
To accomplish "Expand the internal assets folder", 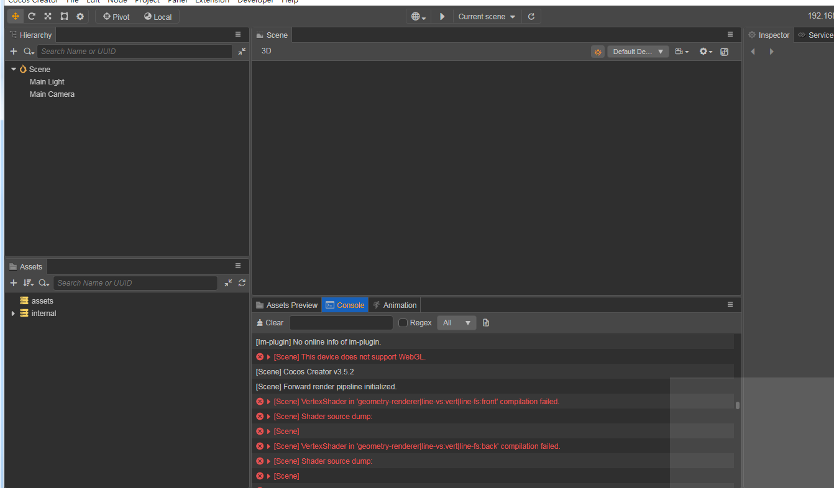I will pos(12,314).
